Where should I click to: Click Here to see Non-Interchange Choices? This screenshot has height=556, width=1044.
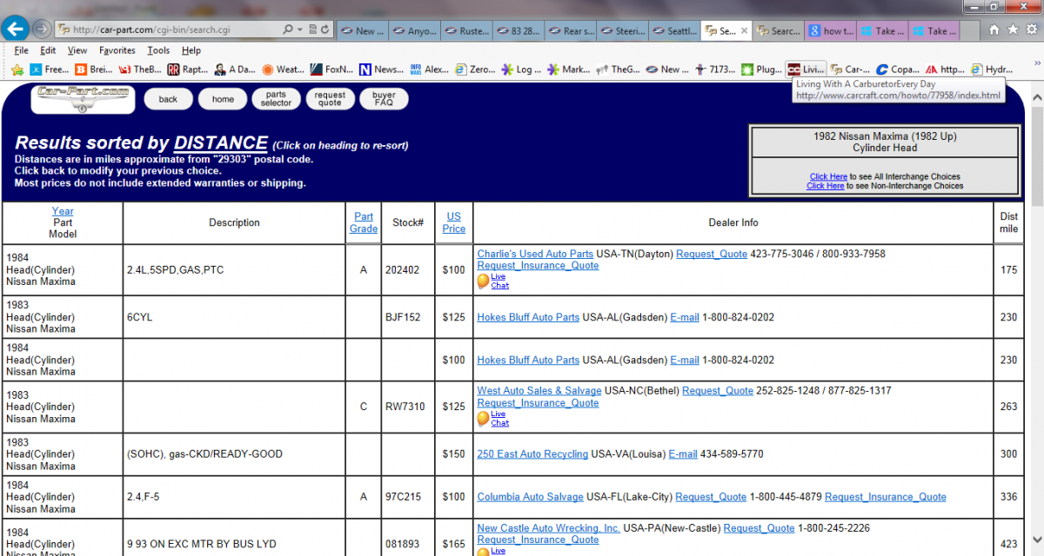[825, 185]
